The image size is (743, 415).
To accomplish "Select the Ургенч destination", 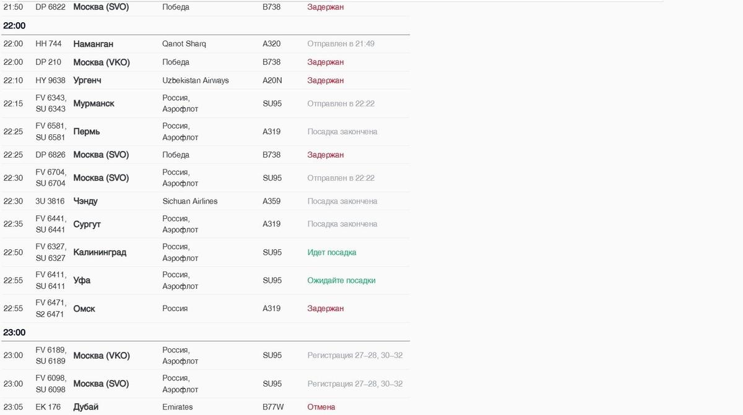I will click(87, 80).
